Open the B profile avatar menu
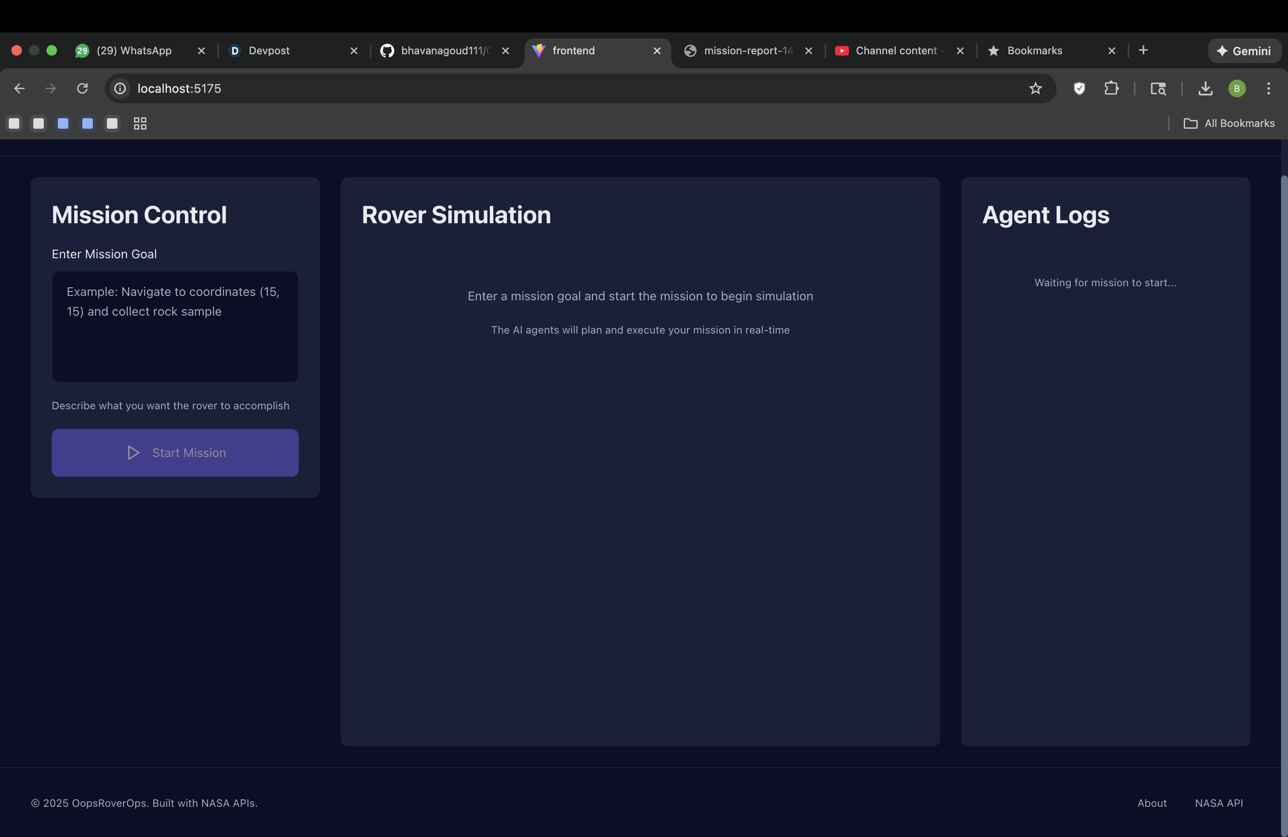1288x837 pixels. (1237, 88)
